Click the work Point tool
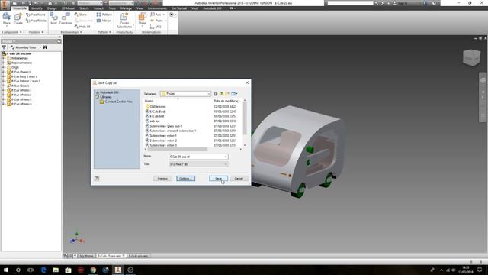This screenshot has width=488, height=275. [156, 21]
